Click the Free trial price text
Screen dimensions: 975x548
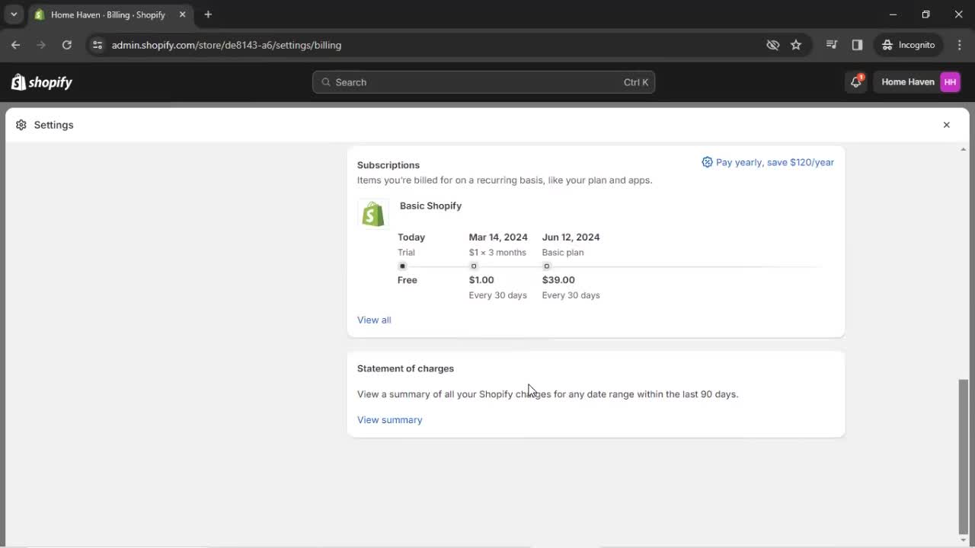pyautogui.click(x=408, y=280)
